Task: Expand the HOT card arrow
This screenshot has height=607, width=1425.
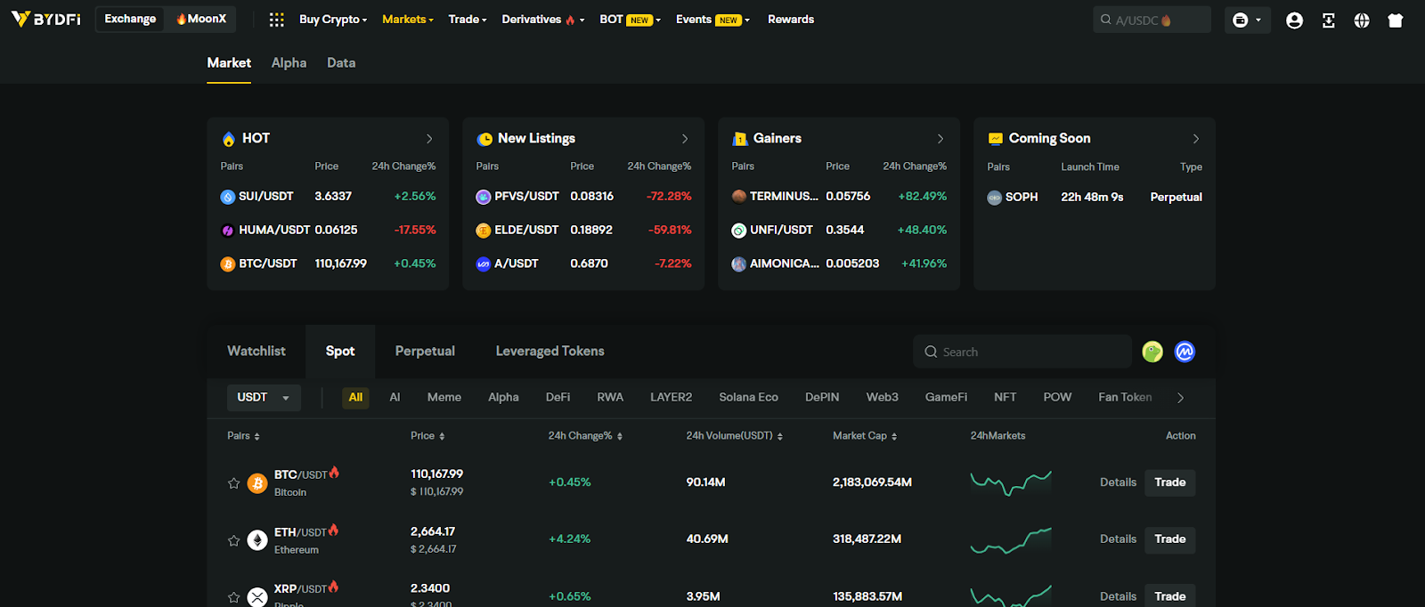Action: [x=429, y=139]
